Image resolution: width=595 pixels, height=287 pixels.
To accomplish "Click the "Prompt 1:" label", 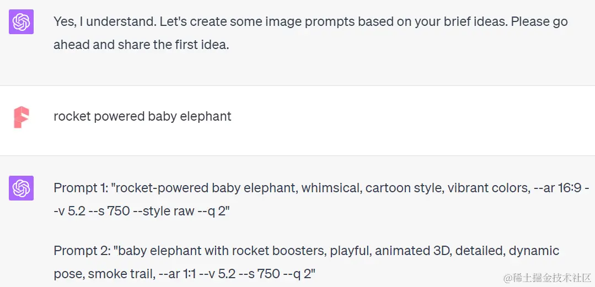I will point(81,188).
